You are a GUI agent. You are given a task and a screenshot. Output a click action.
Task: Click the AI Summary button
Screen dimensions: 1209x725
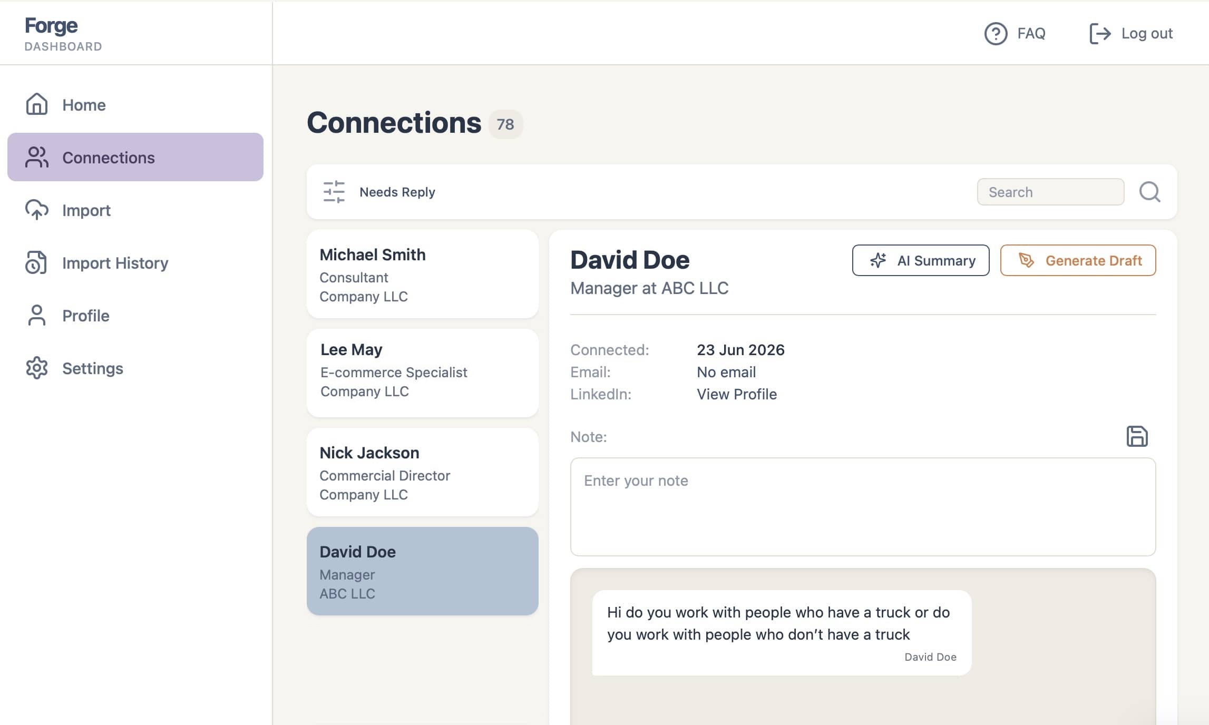tap(920, 260)
